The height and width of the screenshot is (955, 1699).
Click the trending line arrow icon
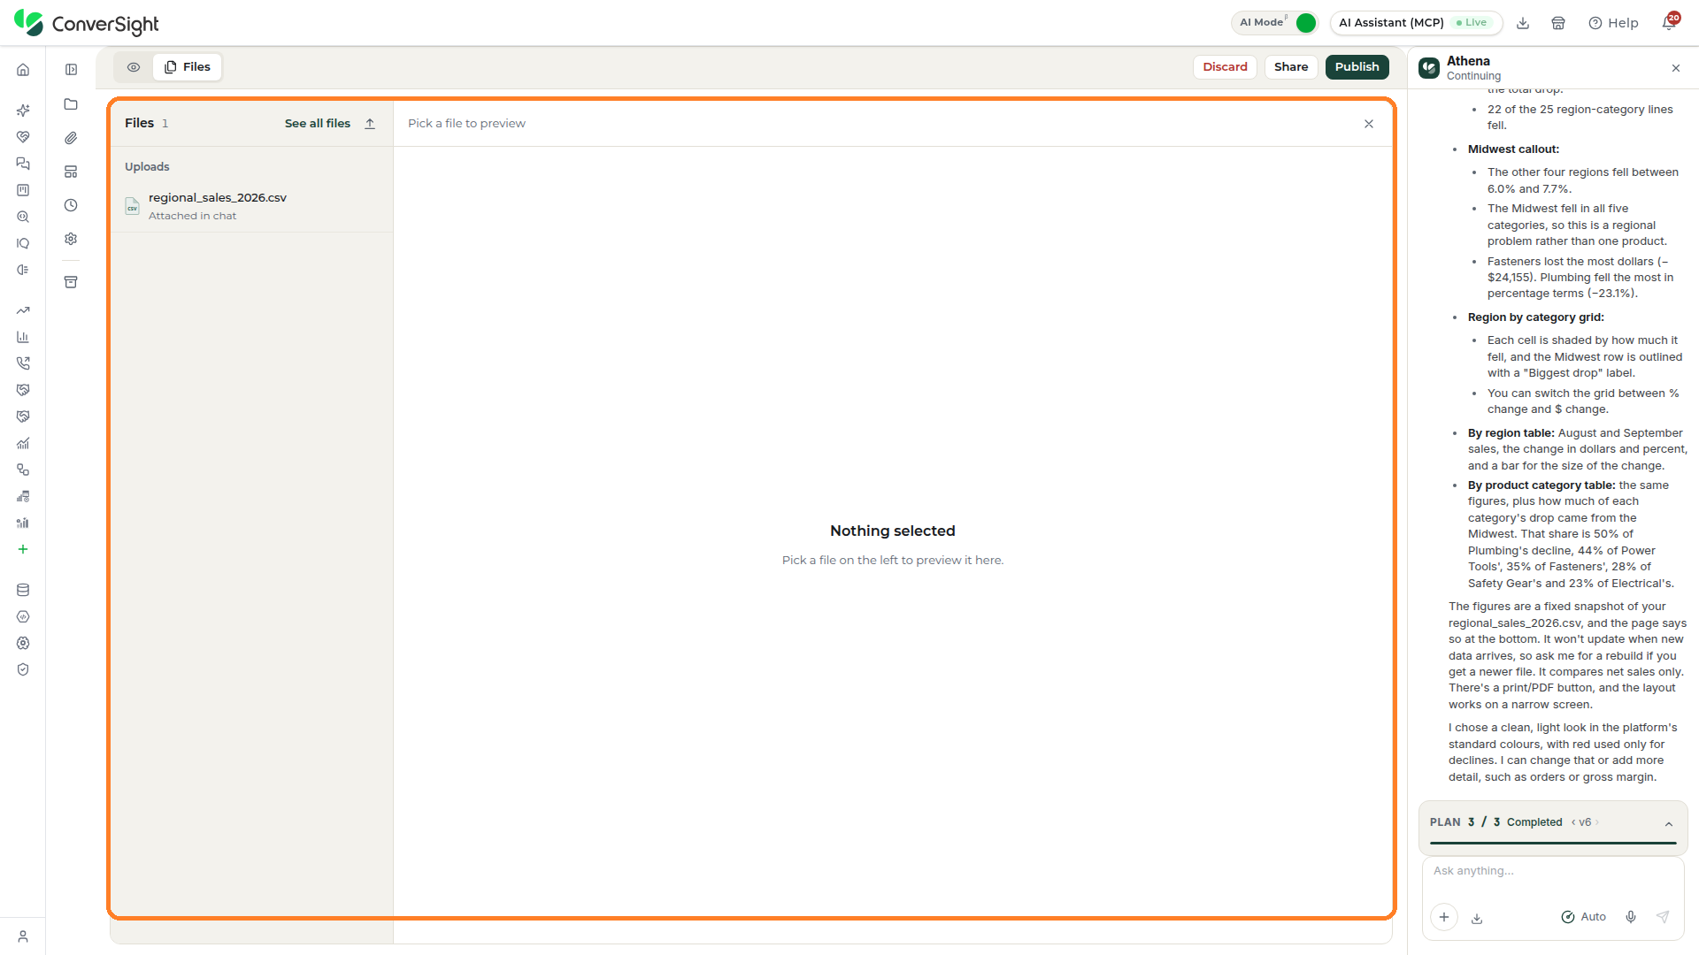pos(23,310)
